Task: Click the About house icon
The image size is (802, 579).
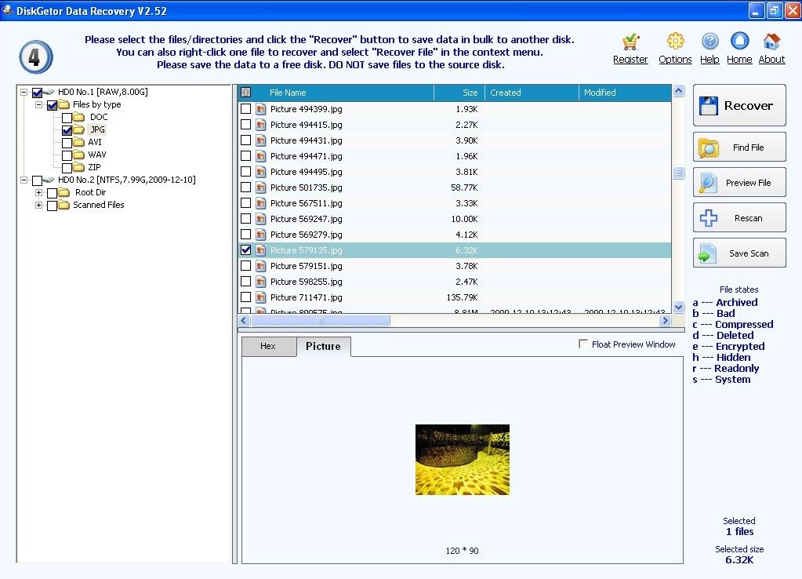Action: coord(772,41)
